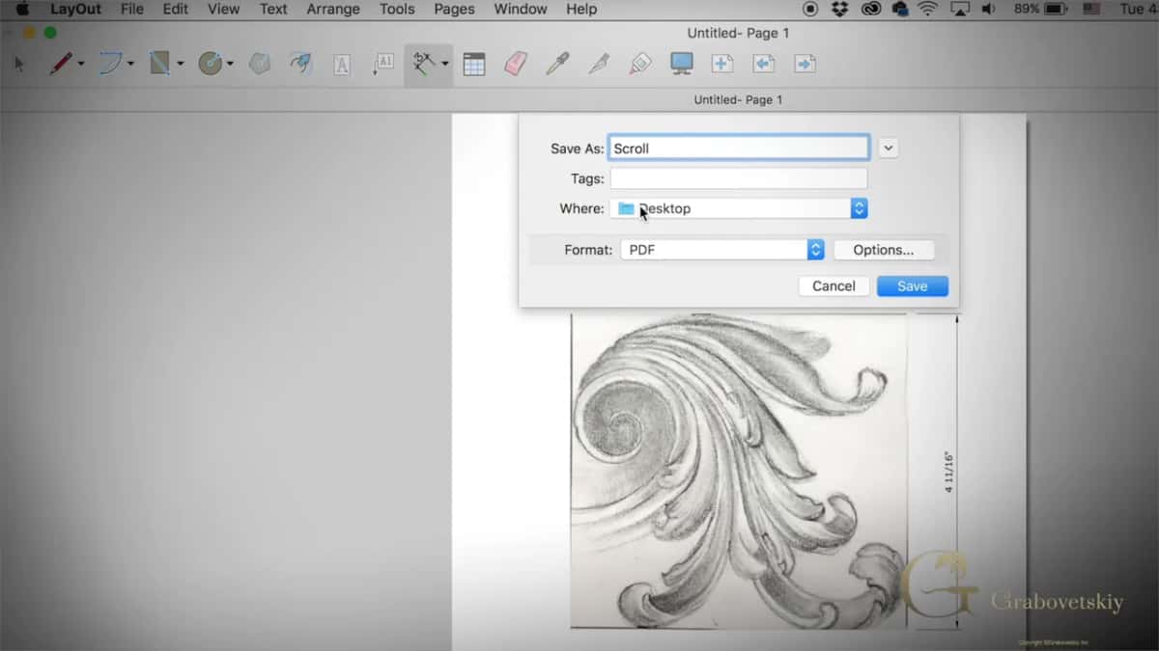Viewport: 1159px width, 651px height.
Task: Select the Table tool
Action: tap(474, 65)
